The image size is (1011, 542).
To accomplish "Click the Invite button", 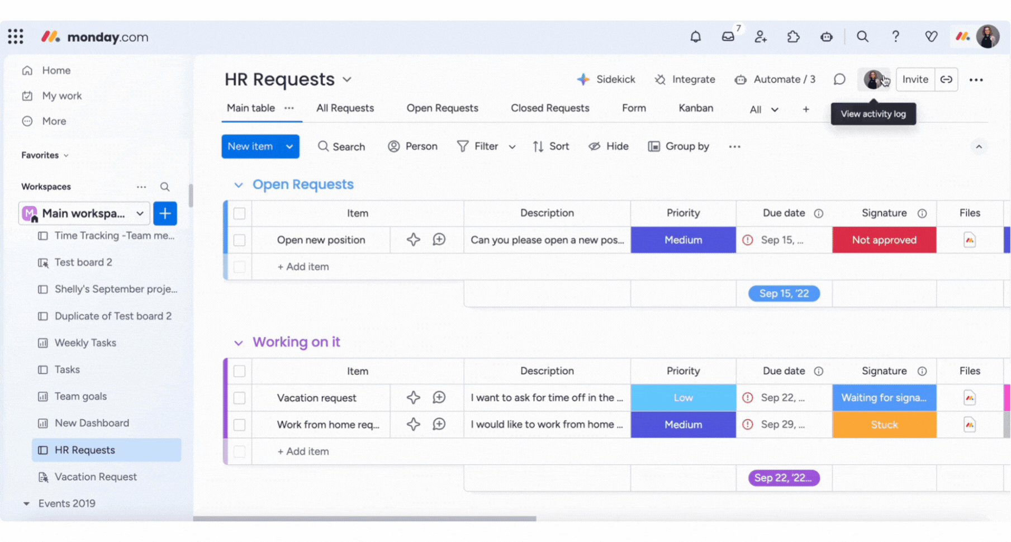I will click(x=915, y=79).
